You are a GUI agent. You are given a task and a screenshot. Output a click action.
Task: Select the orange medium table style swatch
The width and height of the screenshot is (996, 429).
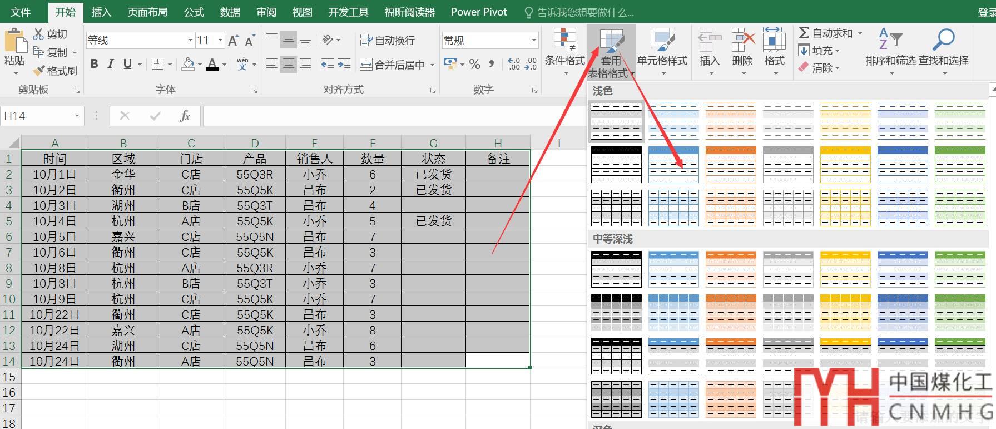[731, 269]
